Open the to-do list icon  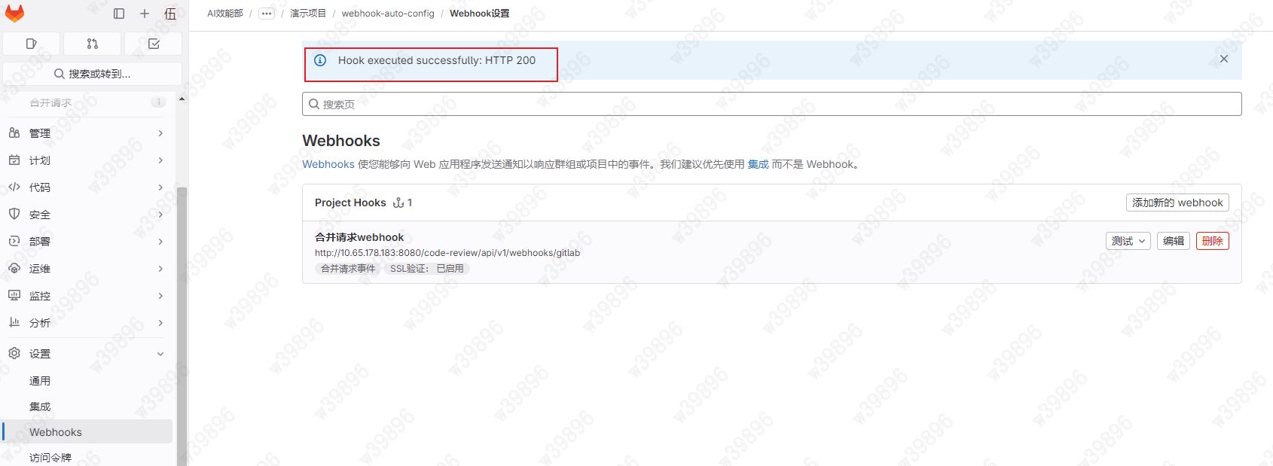pos(154,44)
